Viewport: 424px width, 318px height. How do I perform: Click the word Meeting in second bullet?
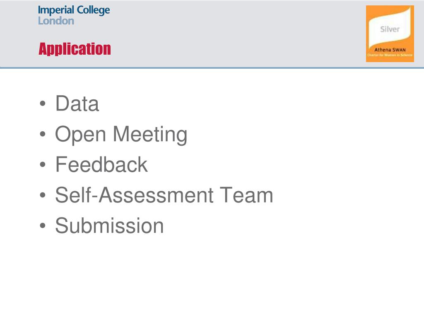150,135
